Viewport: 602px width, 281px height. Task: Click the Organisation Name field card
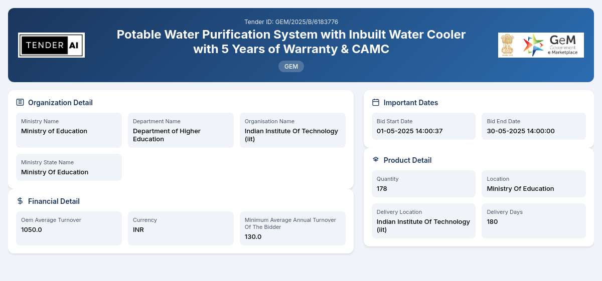point(292,130)
